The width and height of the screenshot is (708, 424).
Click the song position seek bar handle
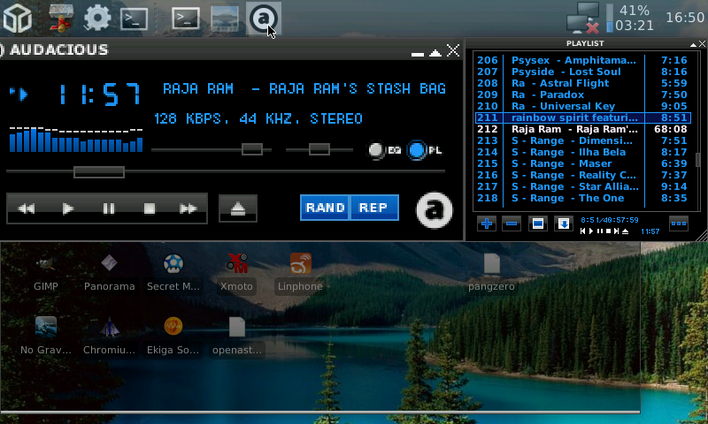coord(99,171)
